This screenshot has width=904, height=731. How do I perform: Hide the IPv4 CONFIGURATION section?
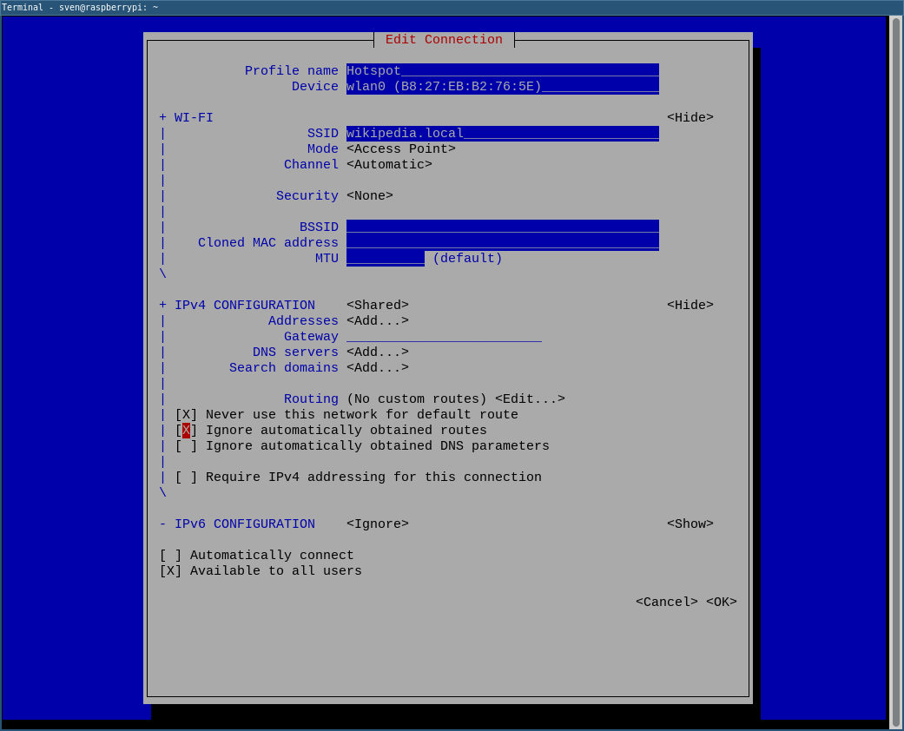(690, 306)
